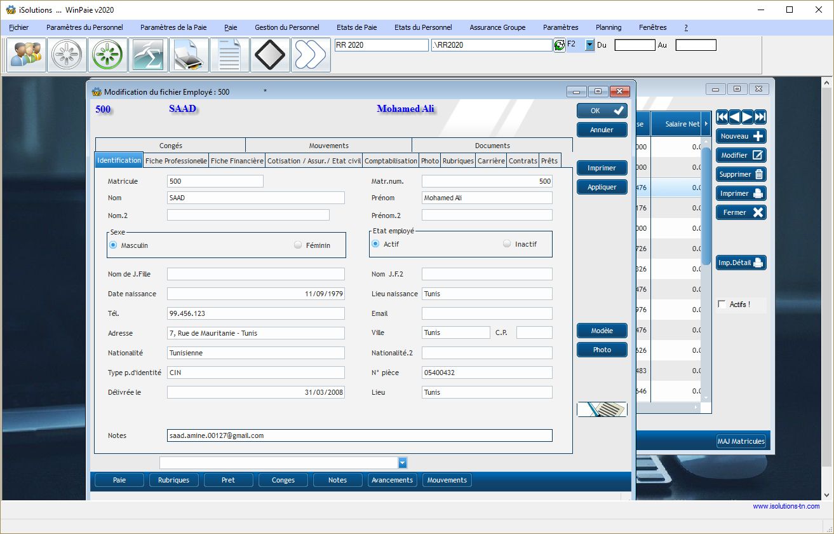Click the employees group toolbar icon

click(26, 55)
